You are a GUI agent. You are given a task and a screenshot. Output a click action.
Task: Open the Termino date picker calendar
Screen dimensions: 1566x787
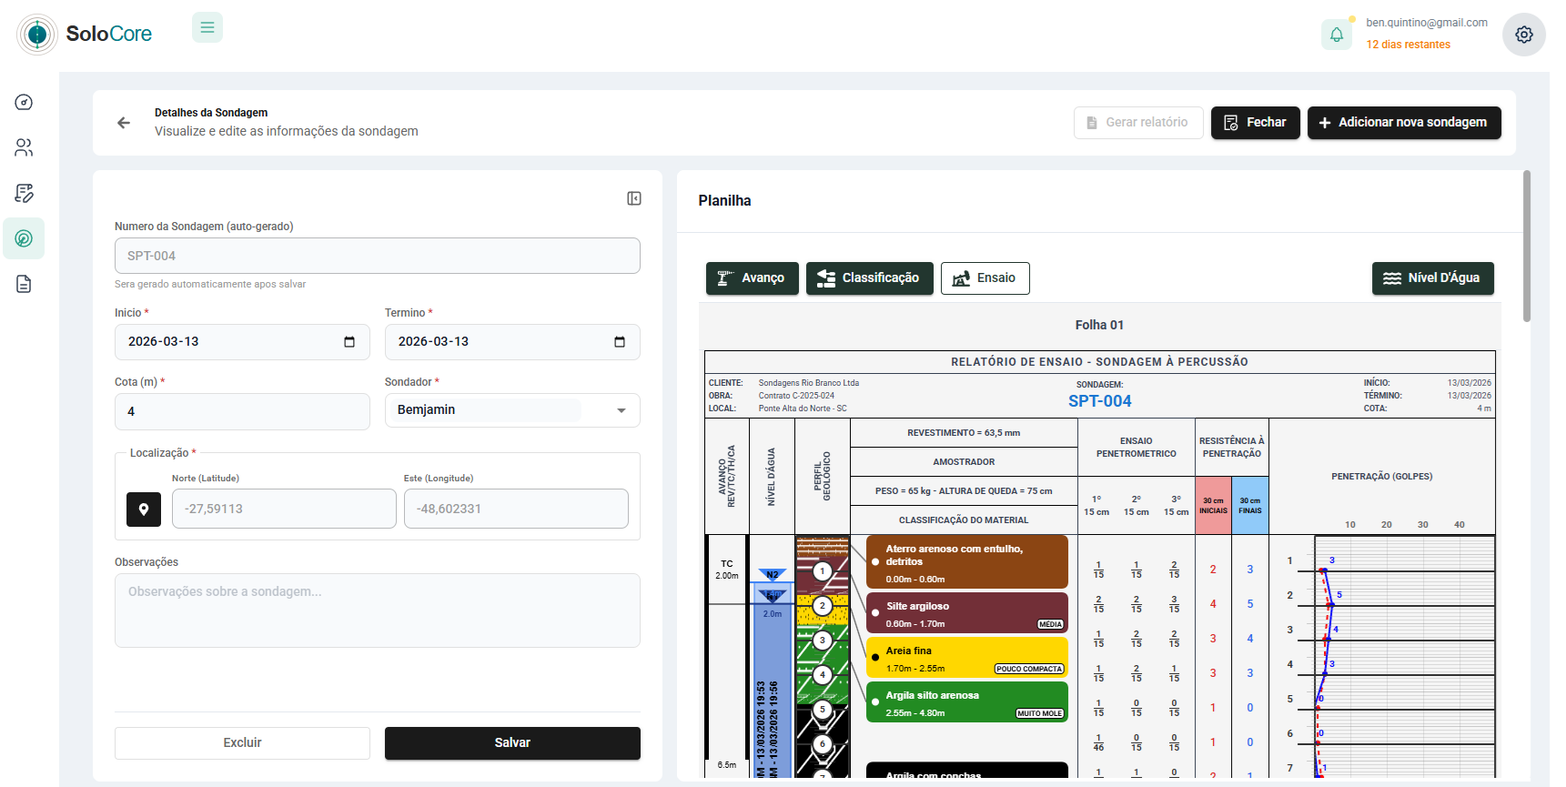(x=620, y=342)
